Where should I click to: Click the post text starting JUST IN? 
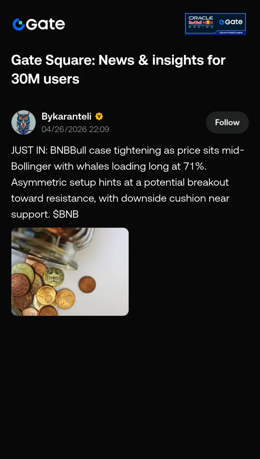coord(128,182)
